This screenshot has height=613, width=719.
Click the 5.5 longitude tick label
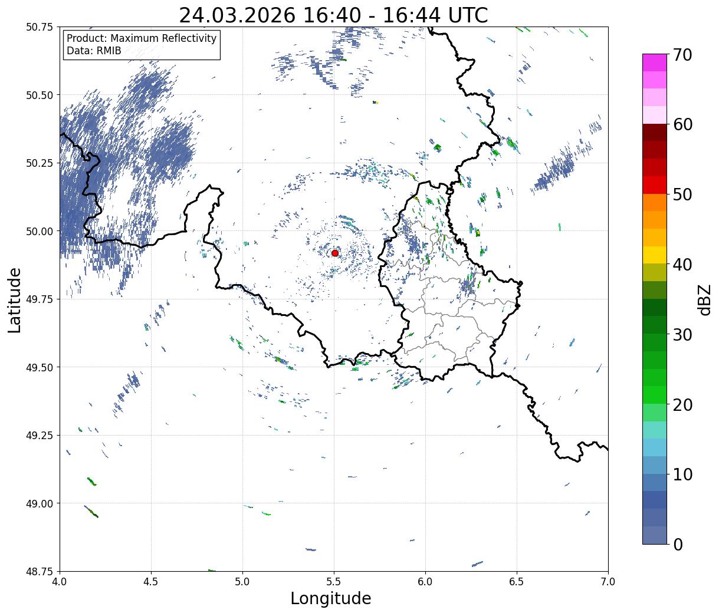coord(334,582)
